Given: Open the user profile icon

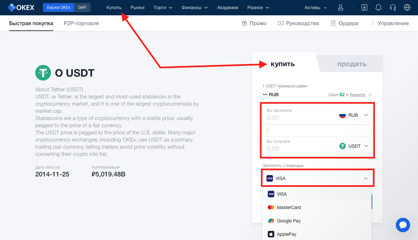Looking at the screenshot, I should 341,7.
